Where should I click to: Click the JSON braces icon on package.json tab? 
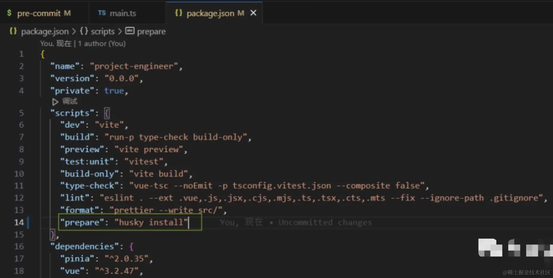(x=178, y=13)
